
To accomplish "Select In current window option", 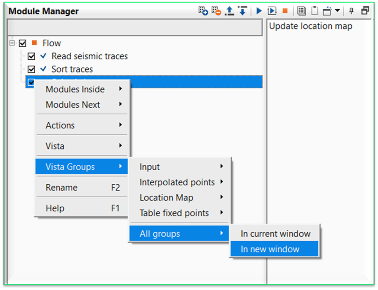I will pyautogui.click(x=275, y=234).
